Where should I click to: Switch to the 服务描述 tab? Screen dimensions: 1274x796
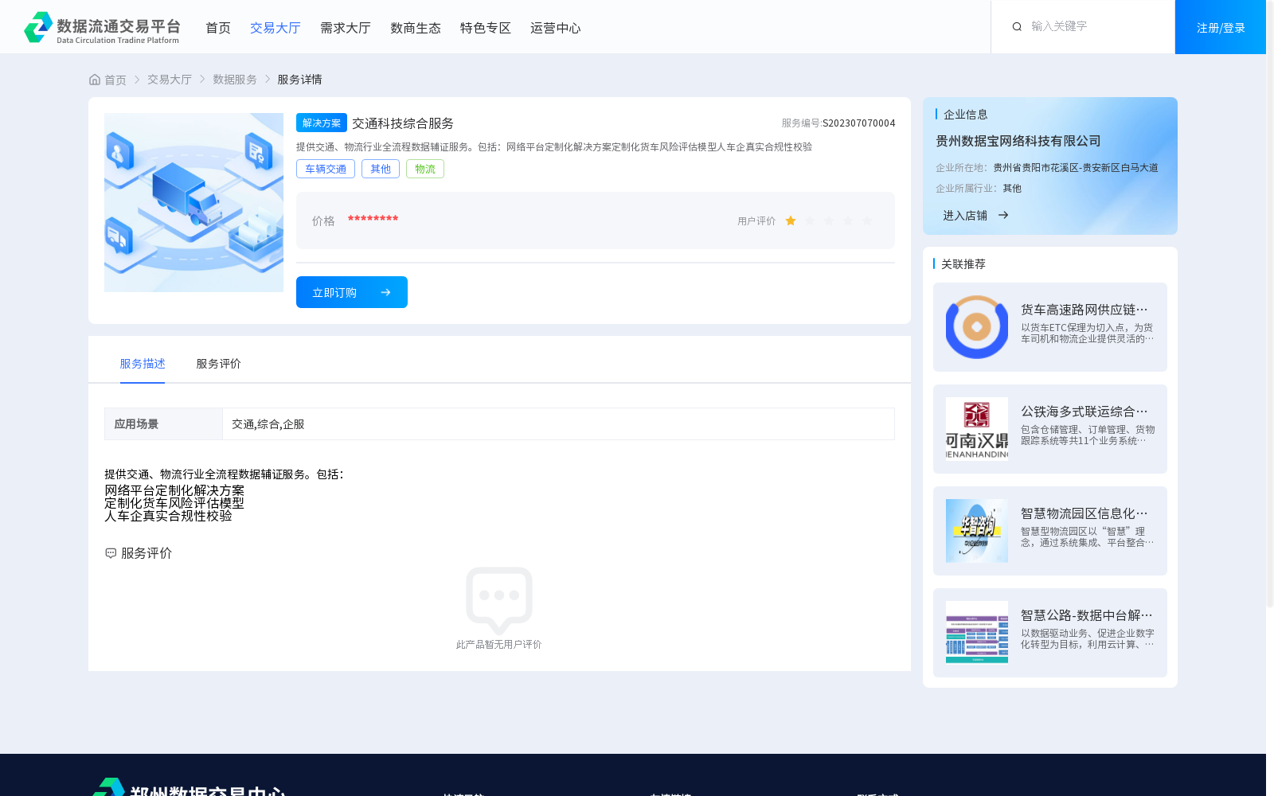click(143, 364)
